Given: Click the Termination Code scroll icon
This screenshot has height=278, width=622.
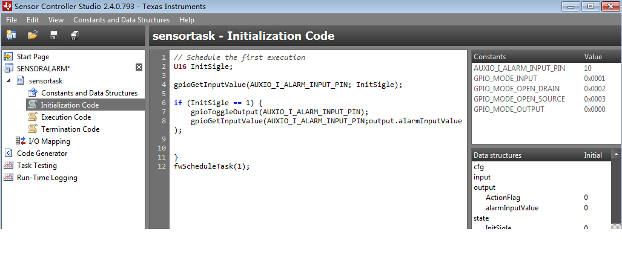Looking at the screenshot, I should tap(33, 129).
